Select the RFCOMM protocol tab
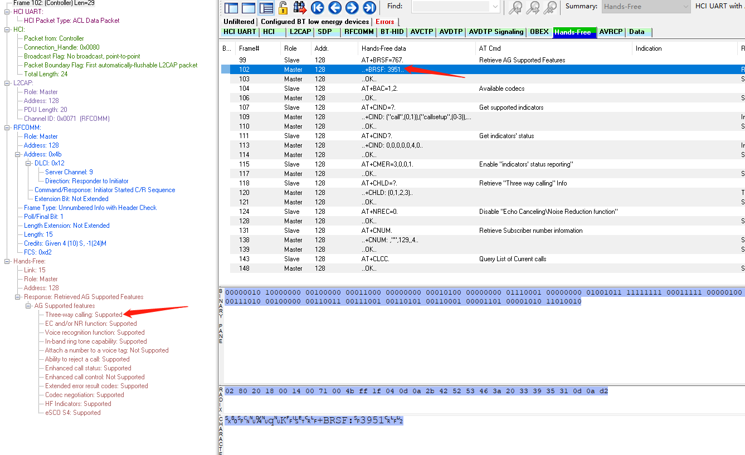This screenshot has width=745, height=455. 359,32
